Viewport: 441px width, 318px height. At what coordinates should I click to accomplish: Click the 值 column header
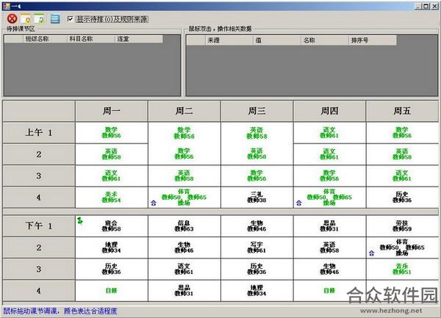[x=277, y=40]
